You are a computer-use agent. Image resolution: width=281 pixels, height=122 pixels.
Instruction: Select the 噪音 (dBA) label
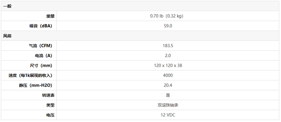pyautogui.click(x=41, y=26)
